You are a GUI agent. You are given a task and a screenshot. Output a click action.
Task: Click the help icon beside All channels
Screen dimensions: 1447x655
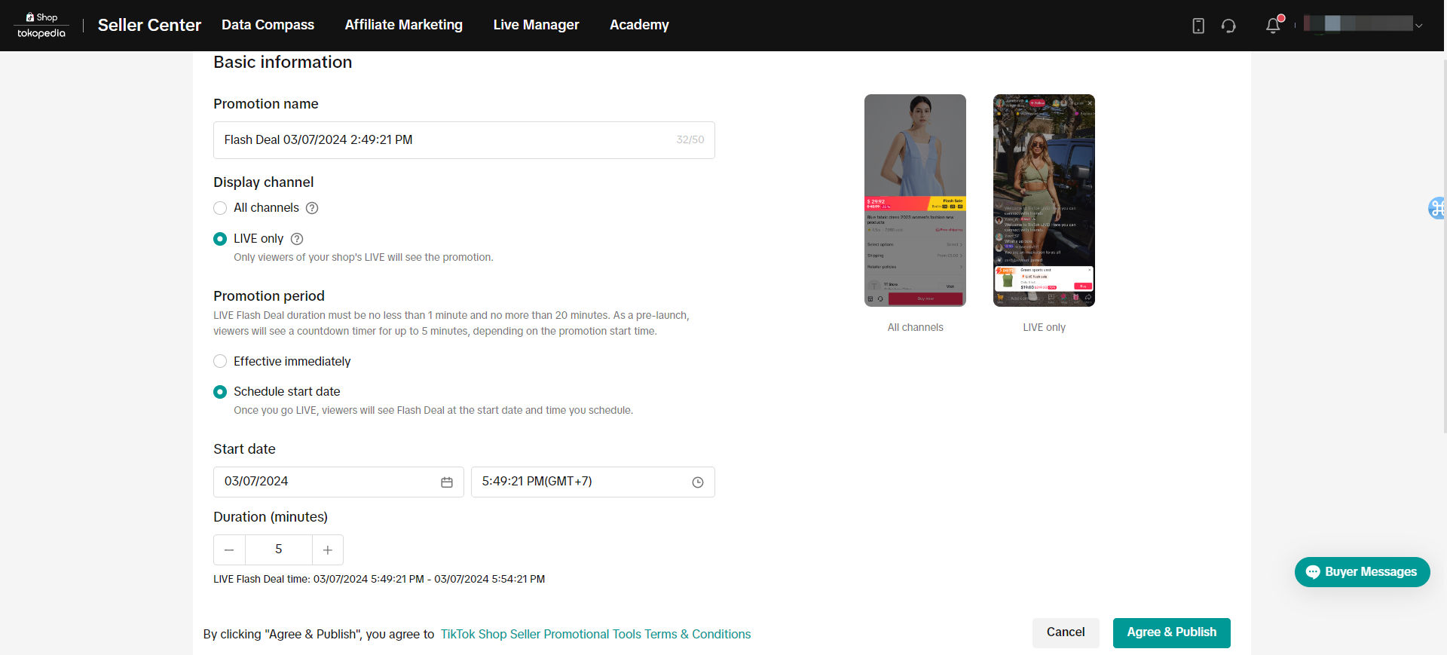(312, 208)
